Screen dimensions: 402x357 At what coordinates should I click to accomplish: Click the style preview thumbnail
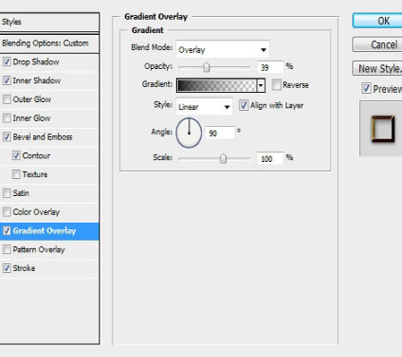pyautogui.click(x=381, y=128)
